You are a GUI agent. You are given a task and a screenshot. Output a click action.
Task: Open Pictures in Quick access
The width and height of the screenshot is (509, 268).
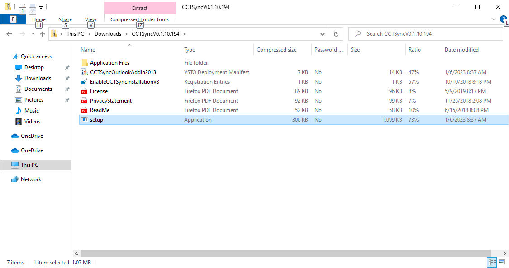34,100
